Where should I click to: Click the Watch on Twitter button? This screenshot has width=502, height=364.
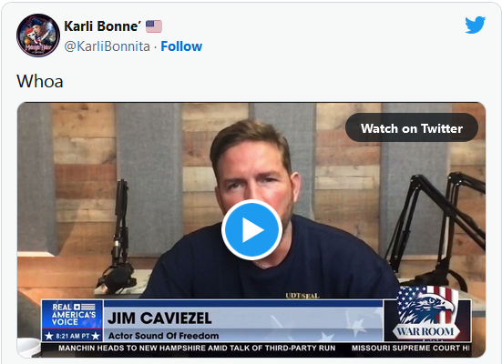pos(412,128)
